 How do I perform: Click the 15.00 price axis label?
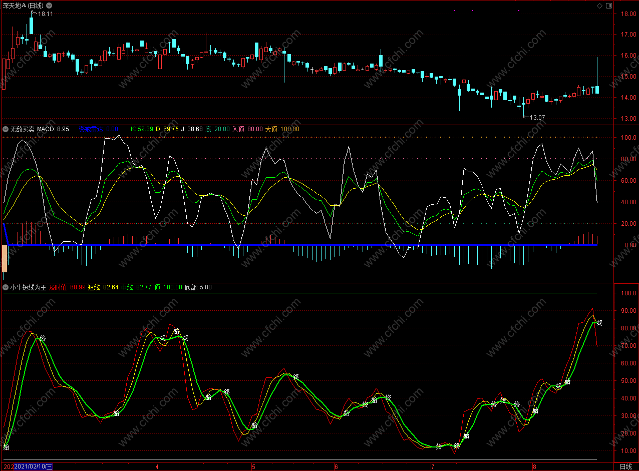tap(628, 77)
